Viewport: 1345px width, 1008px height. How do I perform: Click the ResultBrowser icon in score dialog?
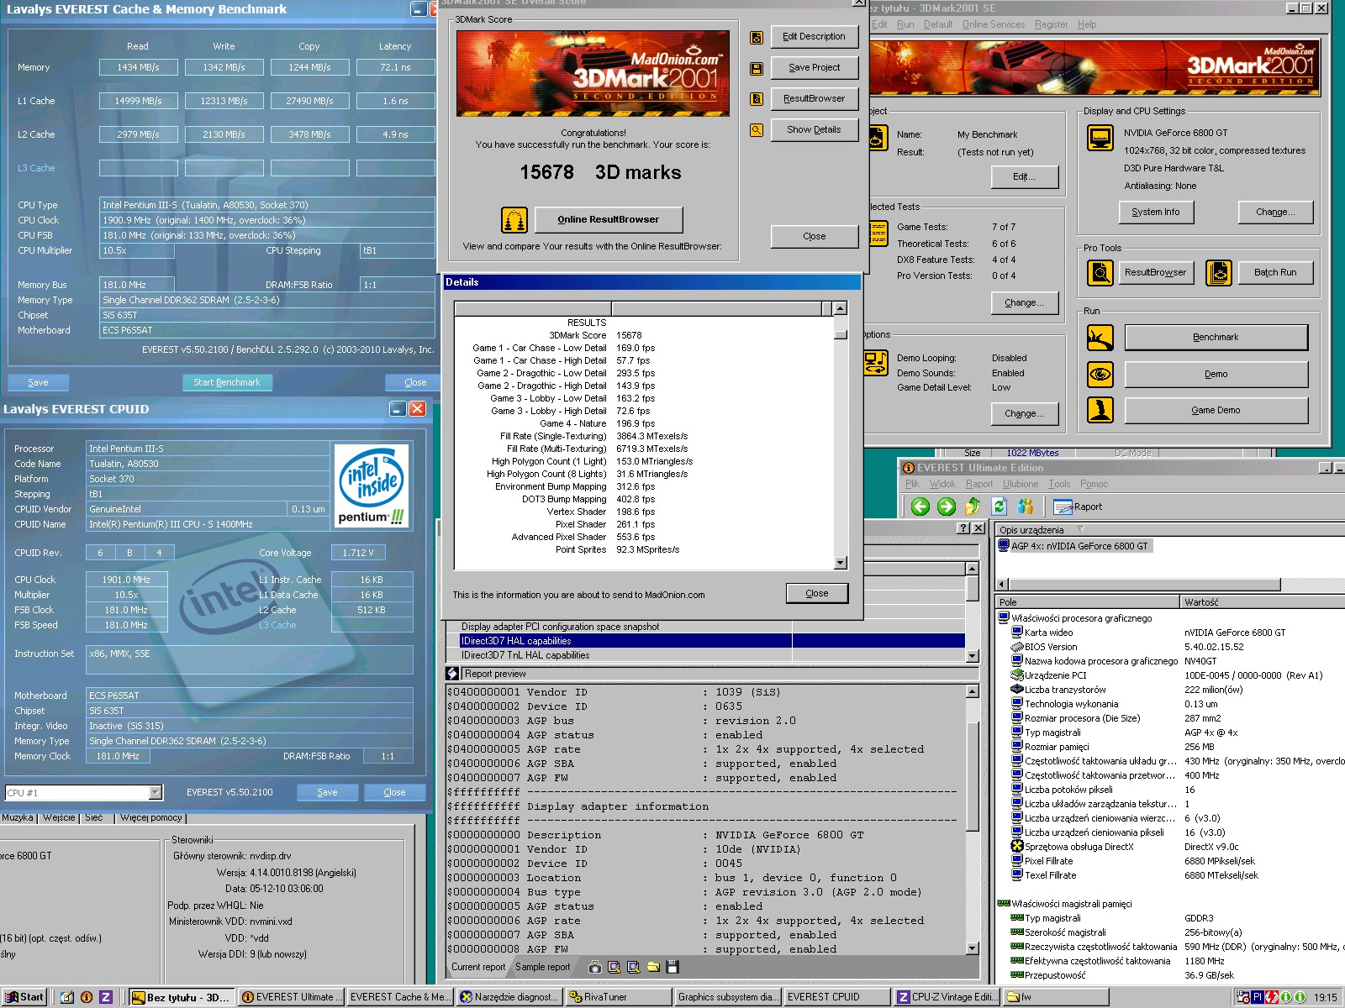757,99
